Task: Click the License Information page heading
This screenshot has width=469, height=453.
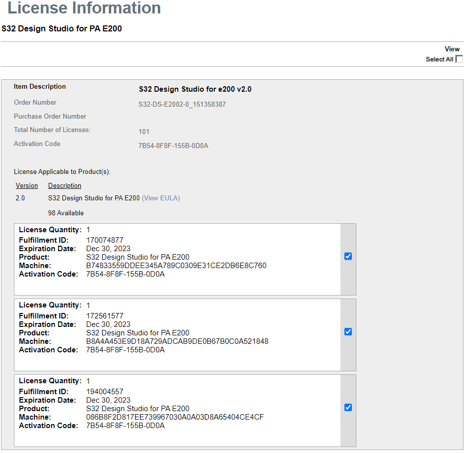Action: 81,8
